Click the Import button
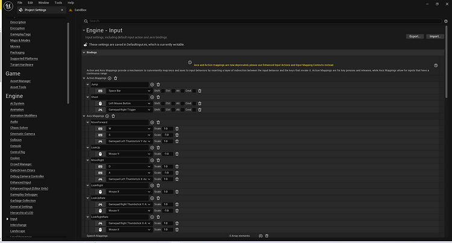 [x=435, y=37]
